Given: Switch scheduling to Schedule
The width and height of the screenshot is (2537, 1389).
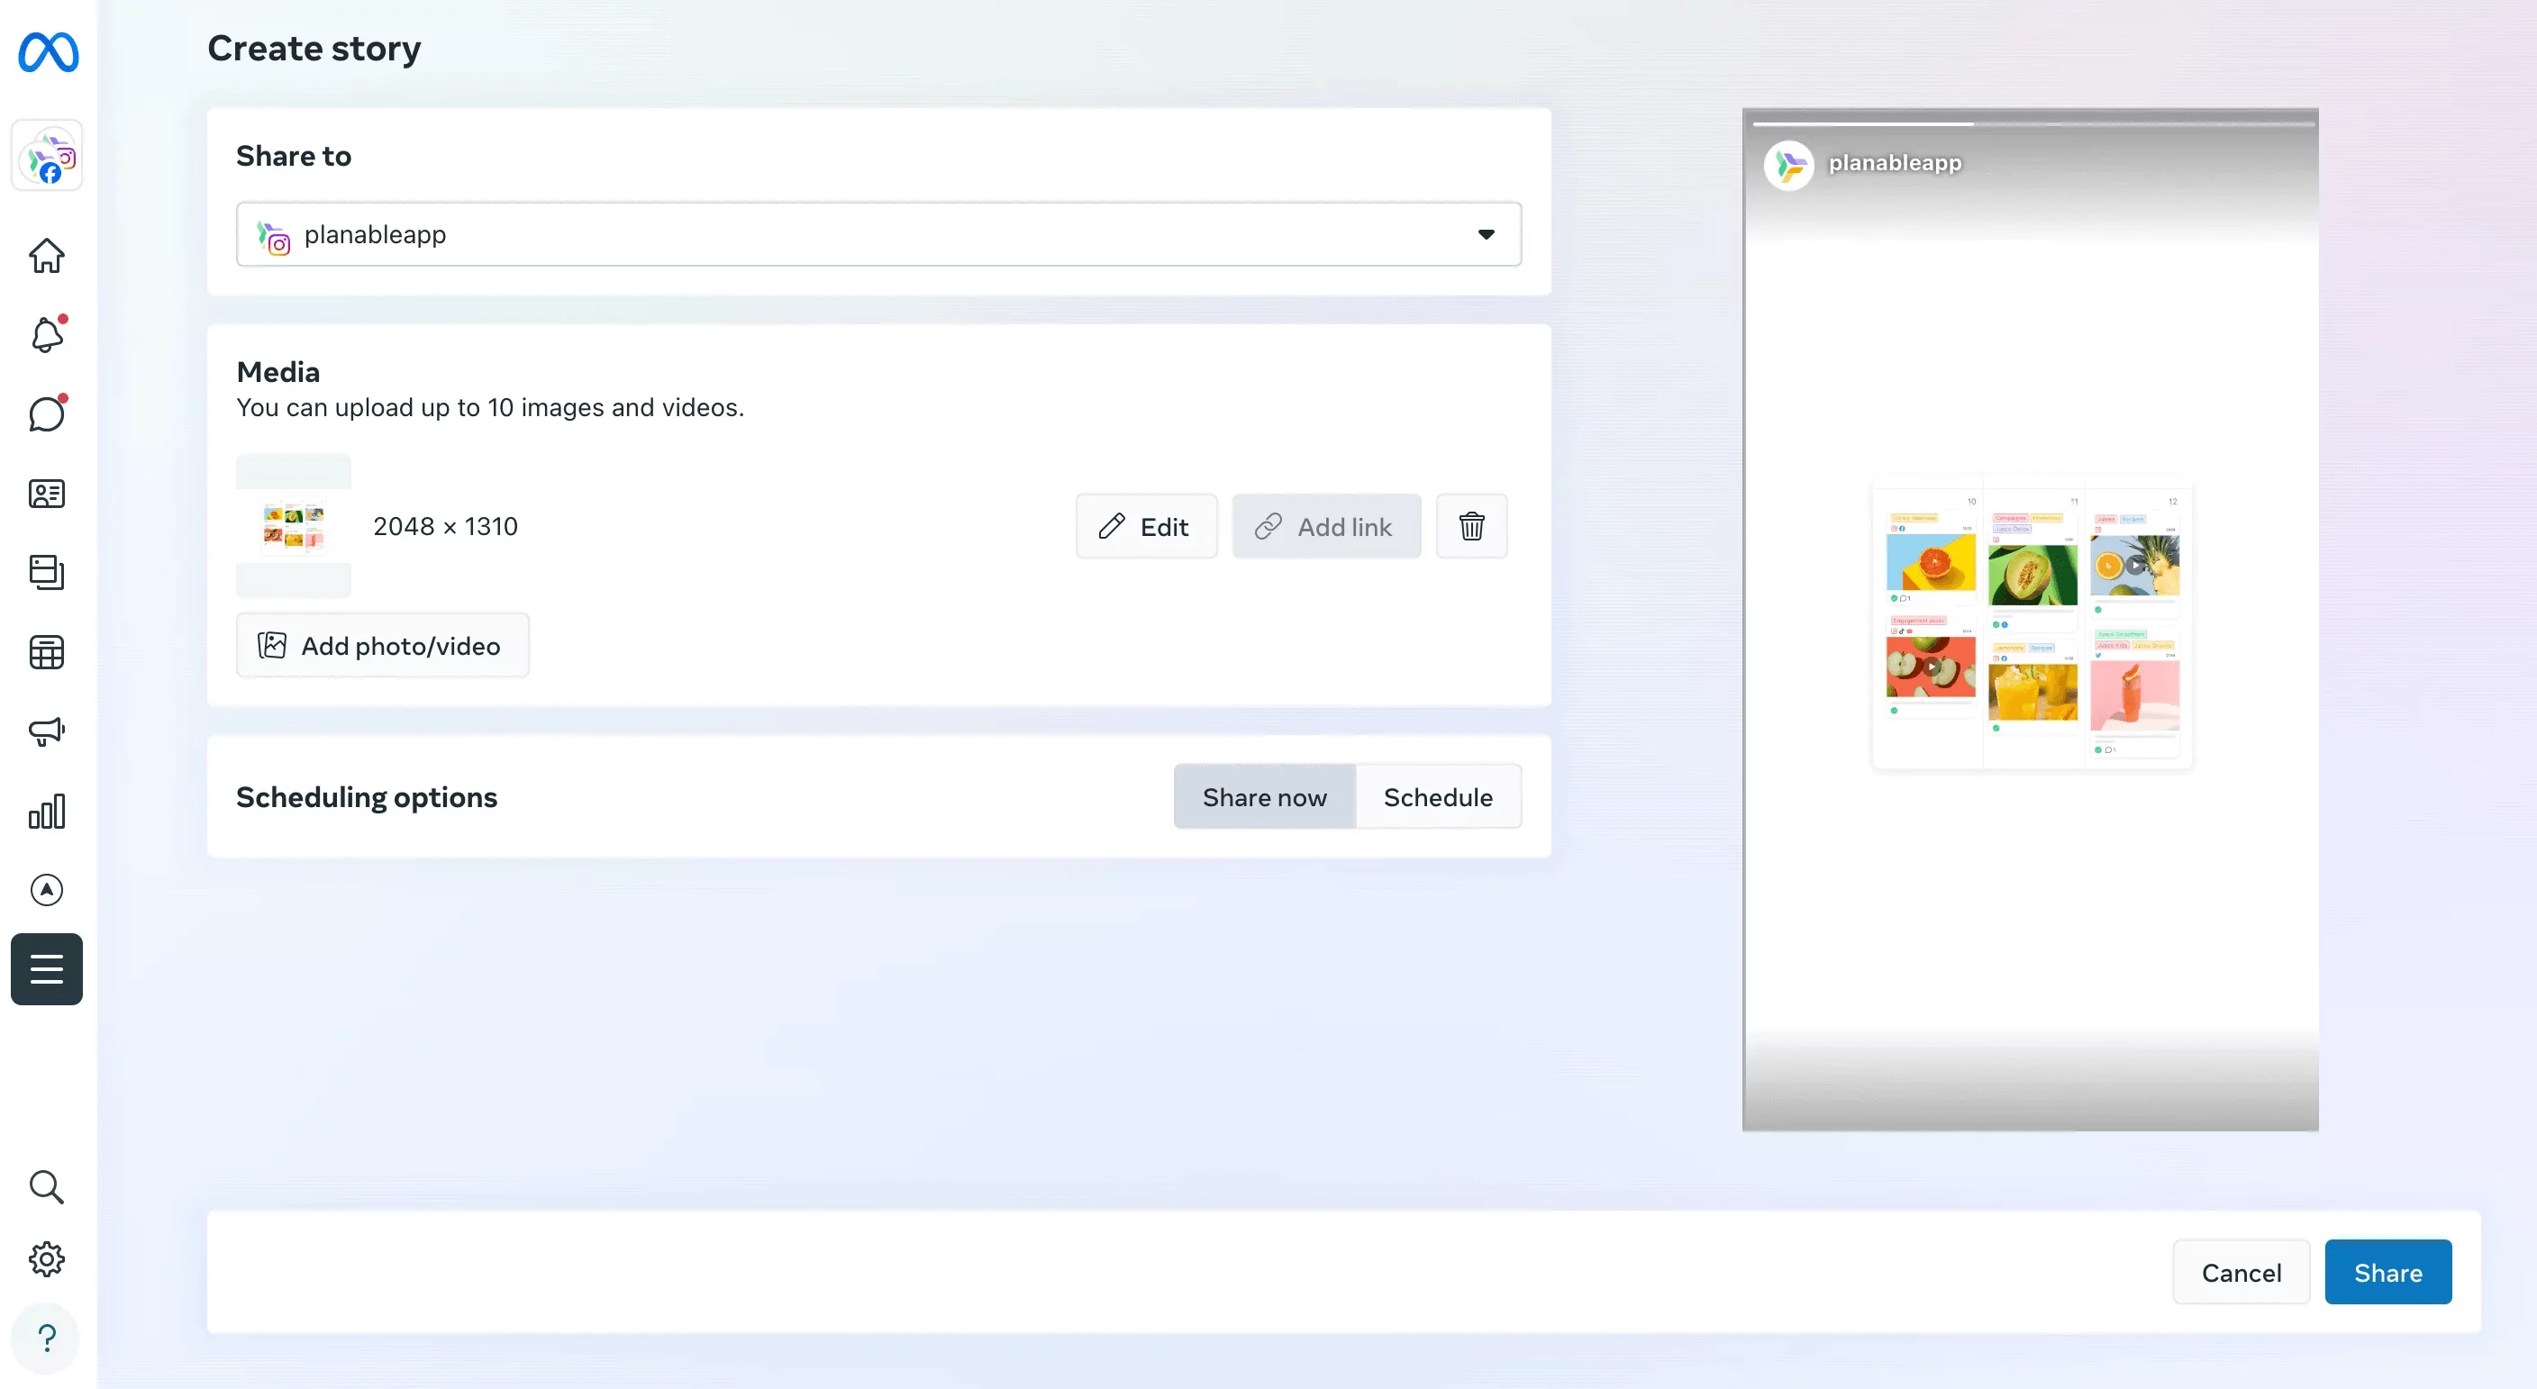Looking at the screenshot, I should click(1437, 797).
